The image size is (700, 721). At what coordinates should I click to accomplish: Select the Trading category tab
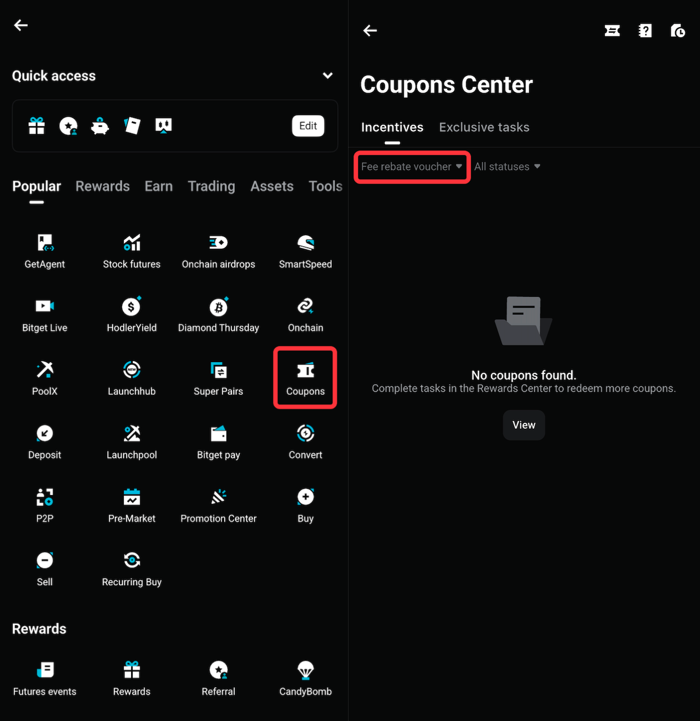[211, 186]
